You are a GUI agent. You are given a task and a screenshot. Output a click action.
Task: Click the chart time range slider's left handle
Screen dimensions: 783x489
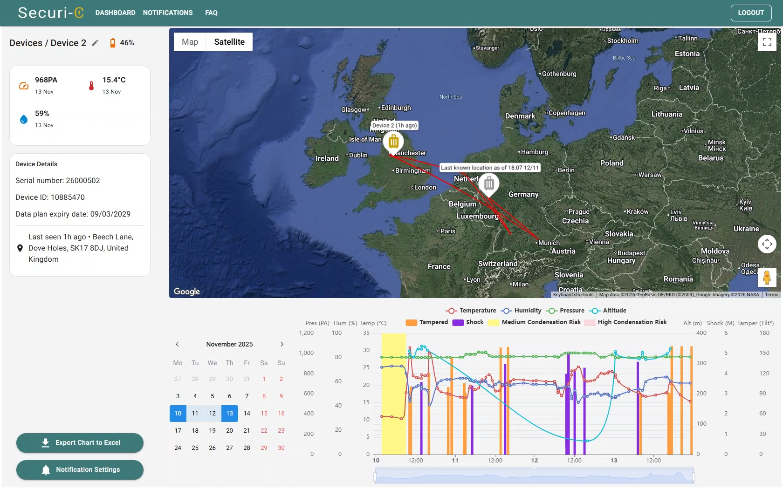coord(375,476)
